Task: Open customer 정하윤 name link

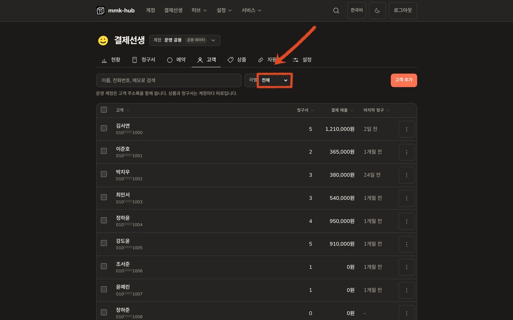Action: [123, 218]
